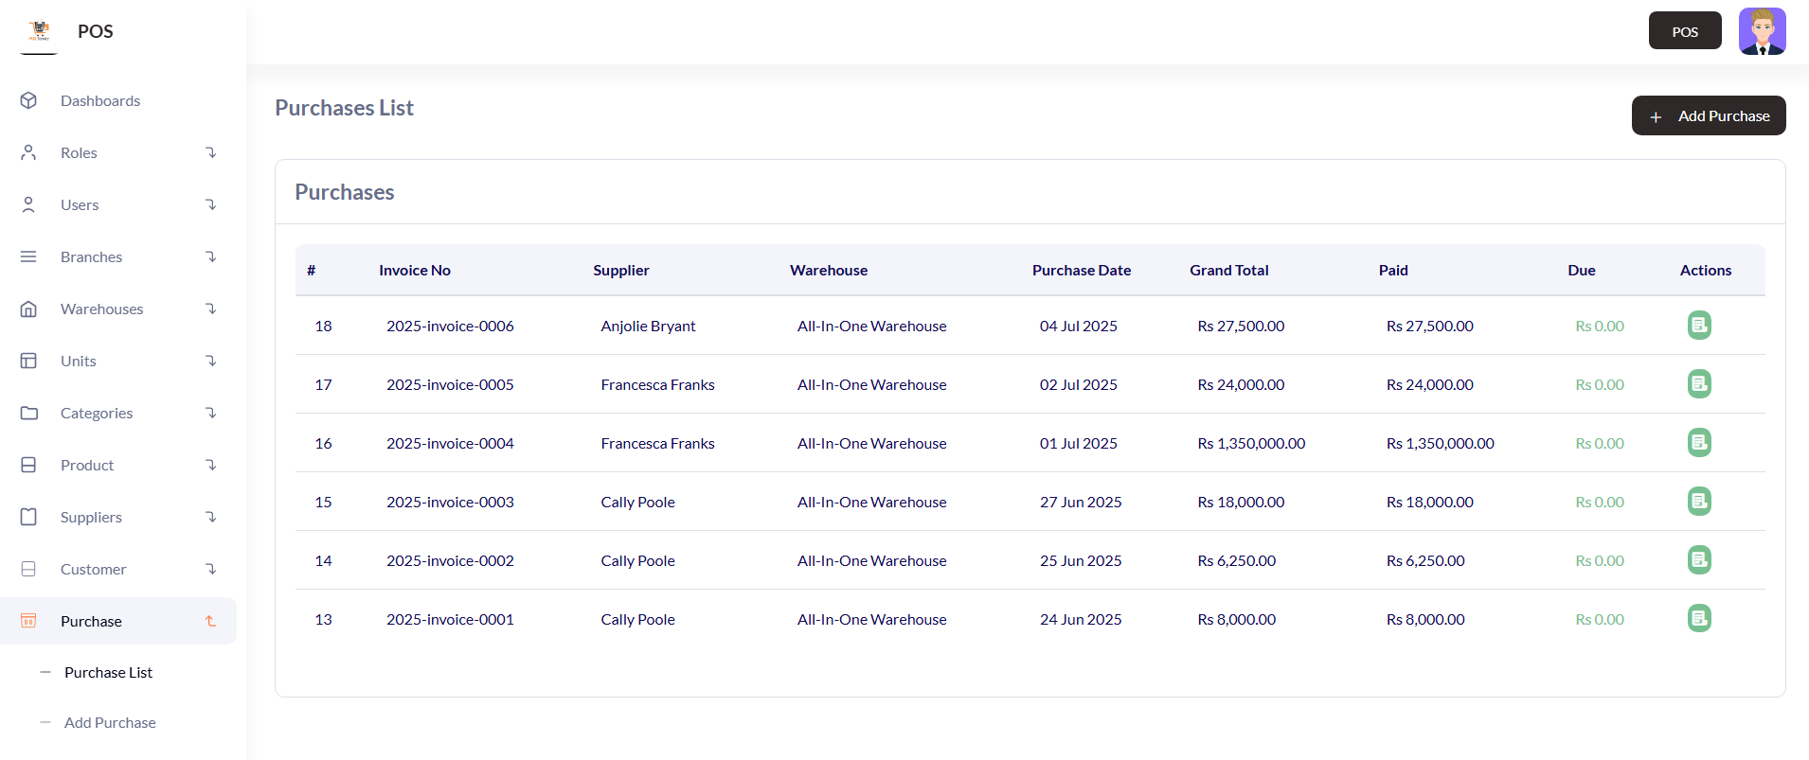Collapse the Purchase menu arrow
The width and height of the screenshot is (1809, 760).
pyautogui.click(x=211, y=621)
